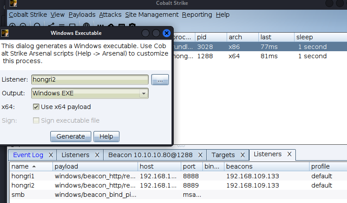This screenshot has width=347, height=203.
Task: Click the name column sort arrow
Action: click(x=34, y=166)
